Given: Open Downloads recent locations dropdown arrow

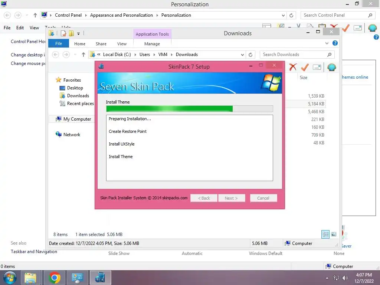Looking at the screenshot, I should tap(75, 55).
